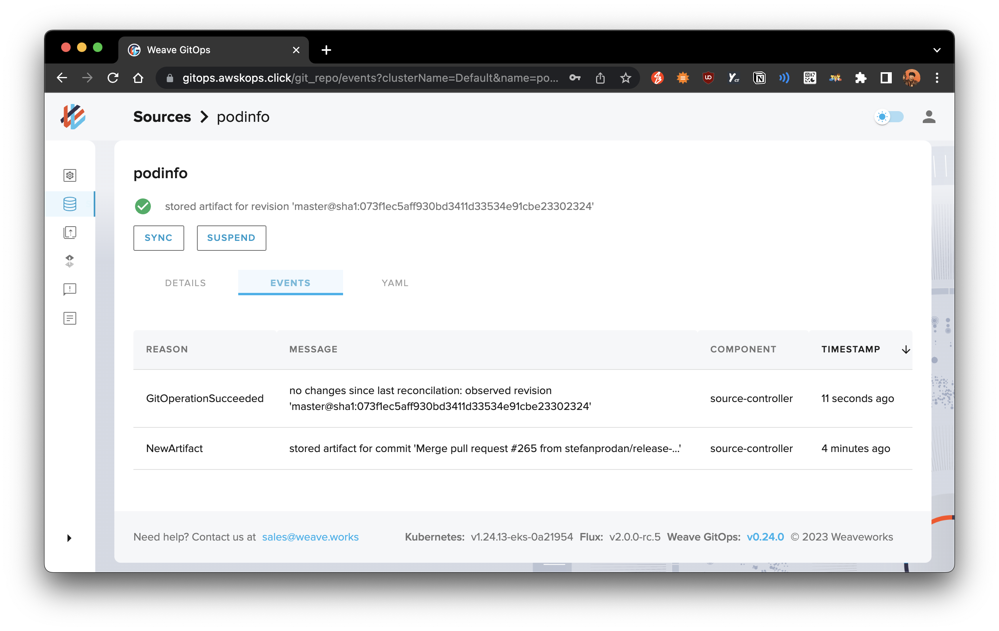This screenshot has width=999, height=631.
Task: Switch to the DETAILS tab
Action: tap(185, 283)
